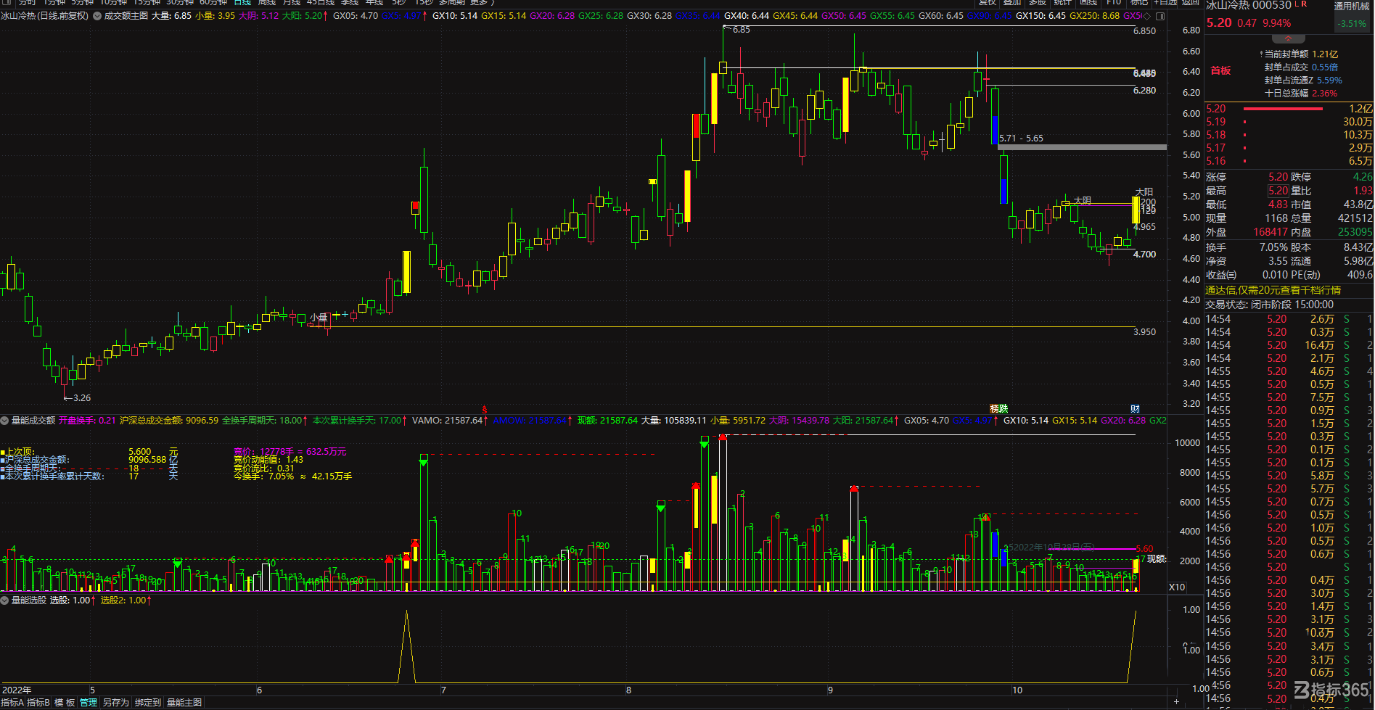Image resolution: width=1375 pixels, height=710 pixels.
Task: Click the diamond icon beside indicator legend
Action: [x=1147, y=15]
